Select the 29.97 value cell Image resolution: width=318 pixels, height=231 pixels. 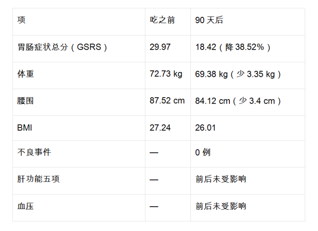168,49
